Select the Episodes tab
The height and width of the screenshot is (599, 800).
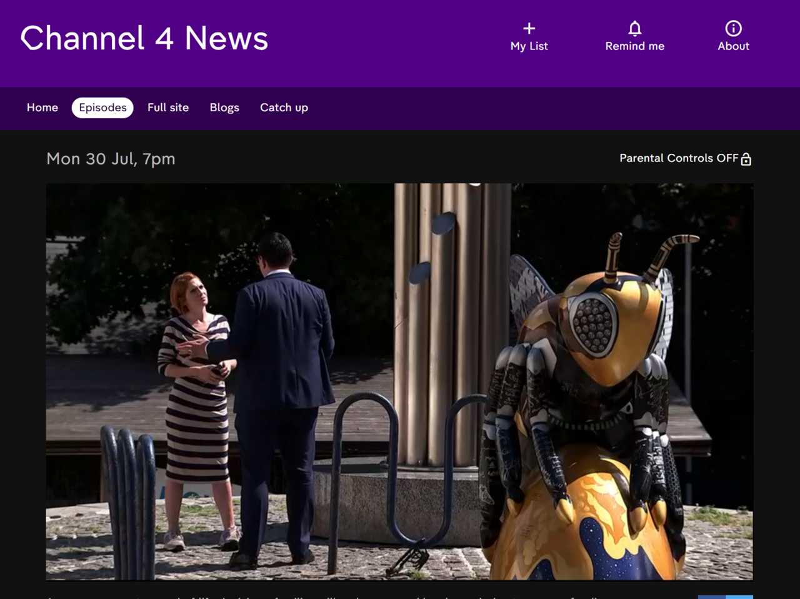(x=102, y=108)
